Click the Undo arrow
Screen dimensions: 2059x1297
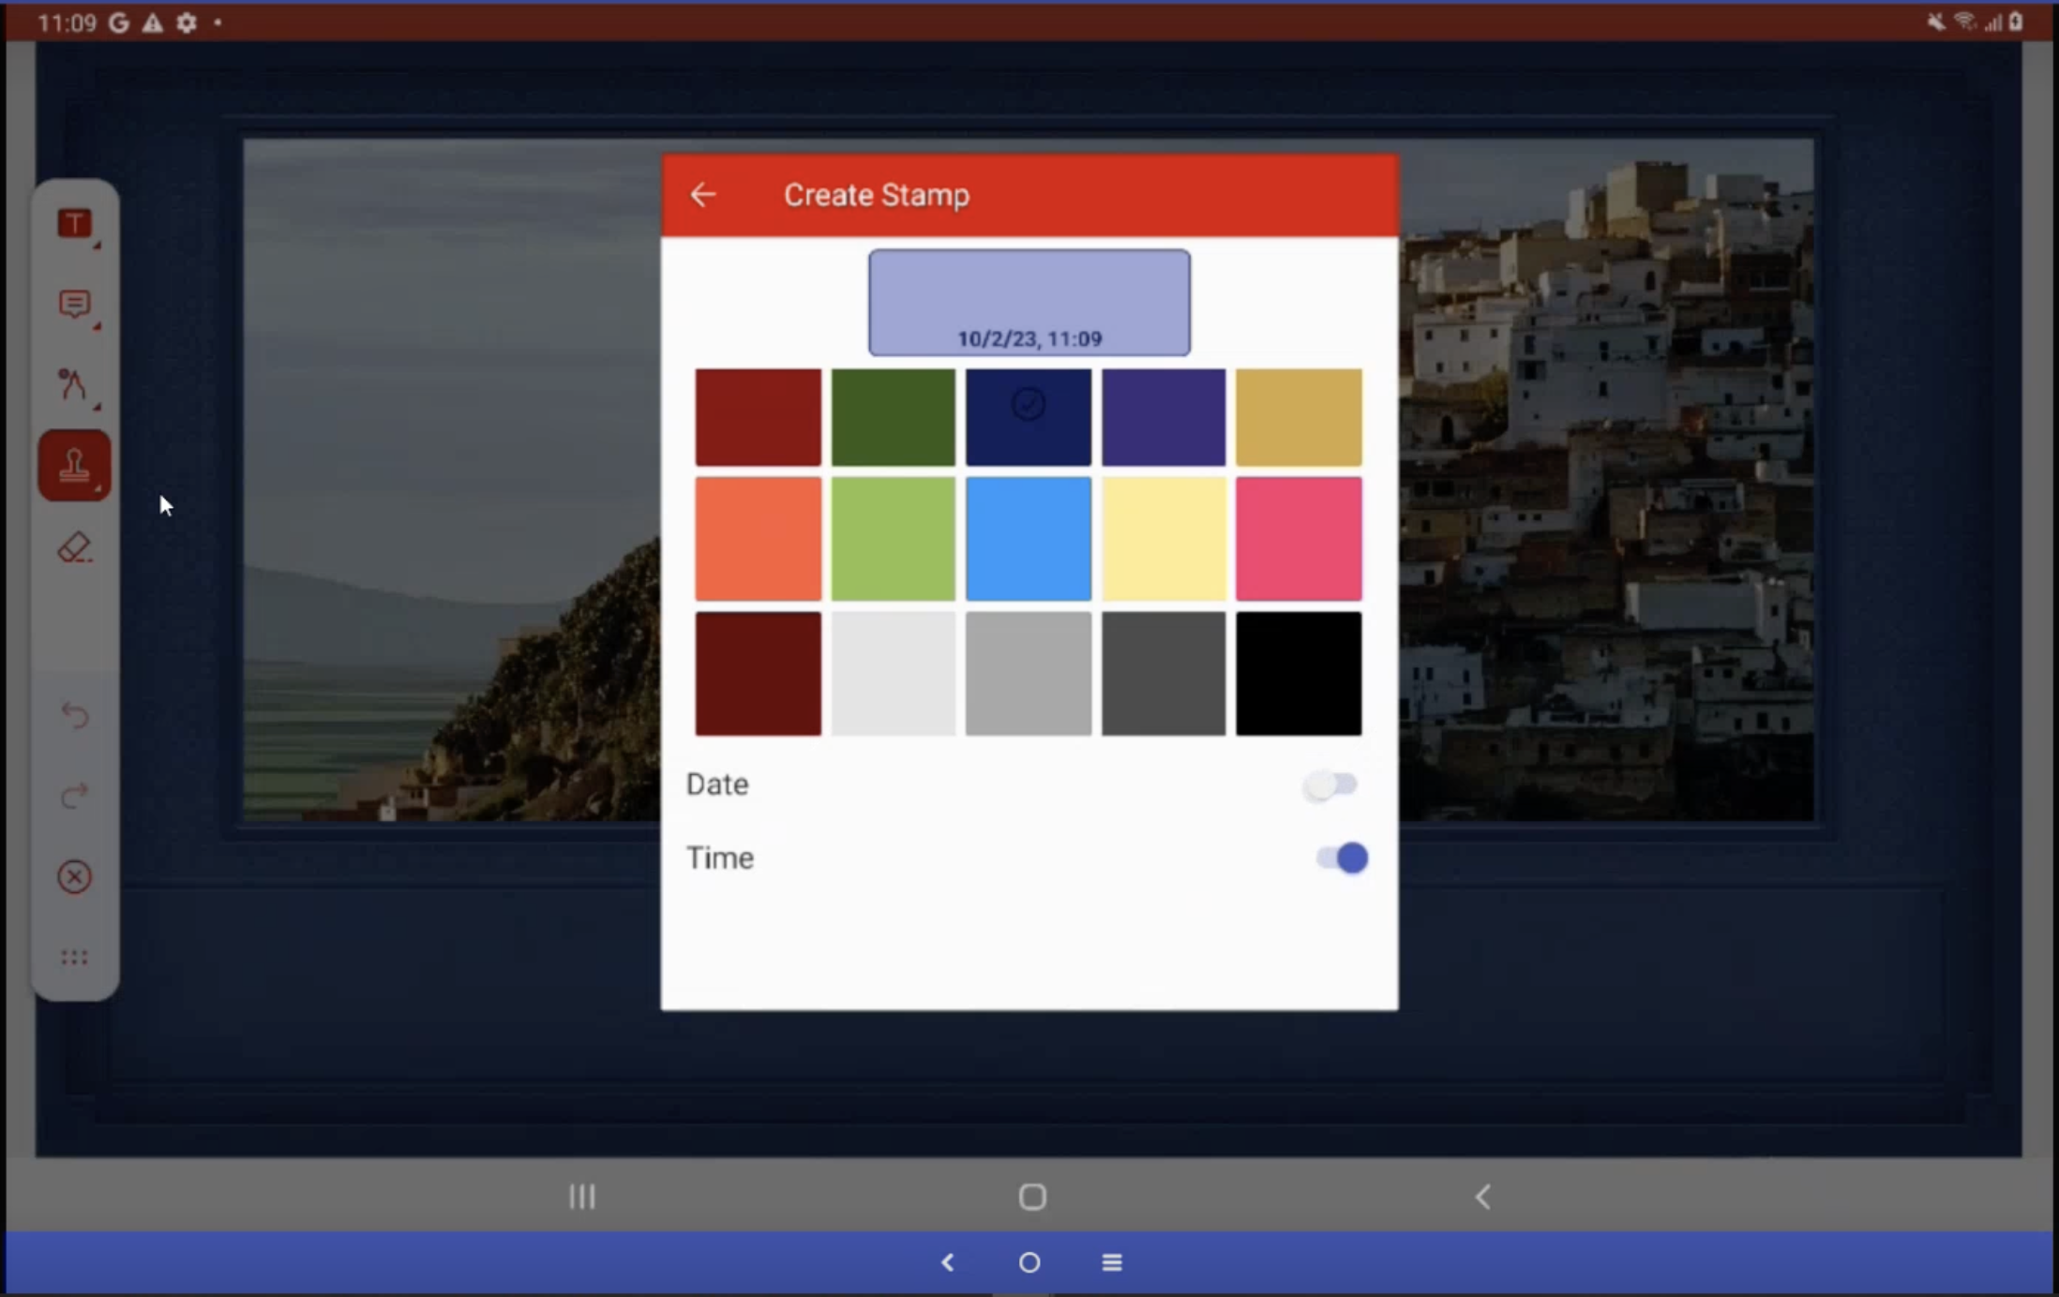(74, 715)
